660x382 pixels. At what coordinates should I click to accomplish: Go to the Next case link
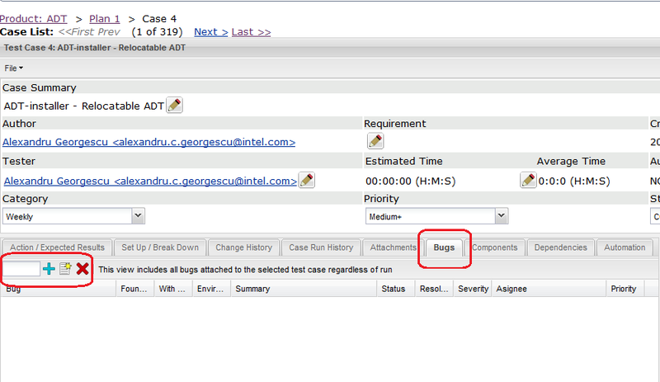(x=210, y=31)
